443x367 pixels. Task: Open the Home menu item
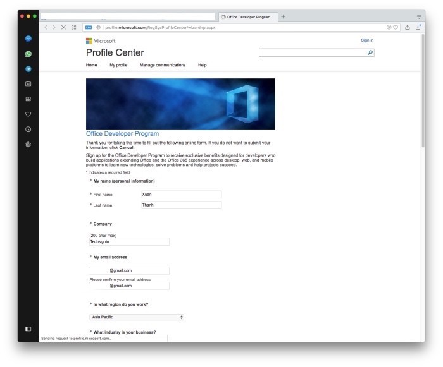[91, 65]
